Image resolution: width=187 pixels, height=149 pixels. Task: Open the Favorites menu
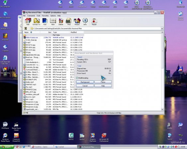(45, 16)
